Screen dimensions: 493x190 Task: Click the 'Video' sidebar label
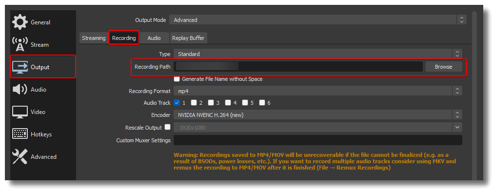(38, 112)
